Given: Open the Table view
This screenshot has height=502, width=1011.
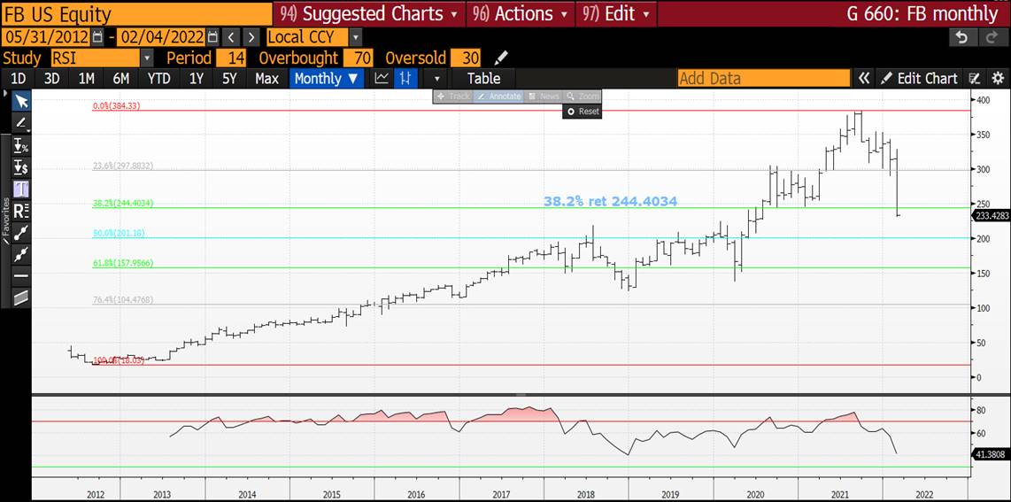Looking at the screenshot, I should coord(483,79).
